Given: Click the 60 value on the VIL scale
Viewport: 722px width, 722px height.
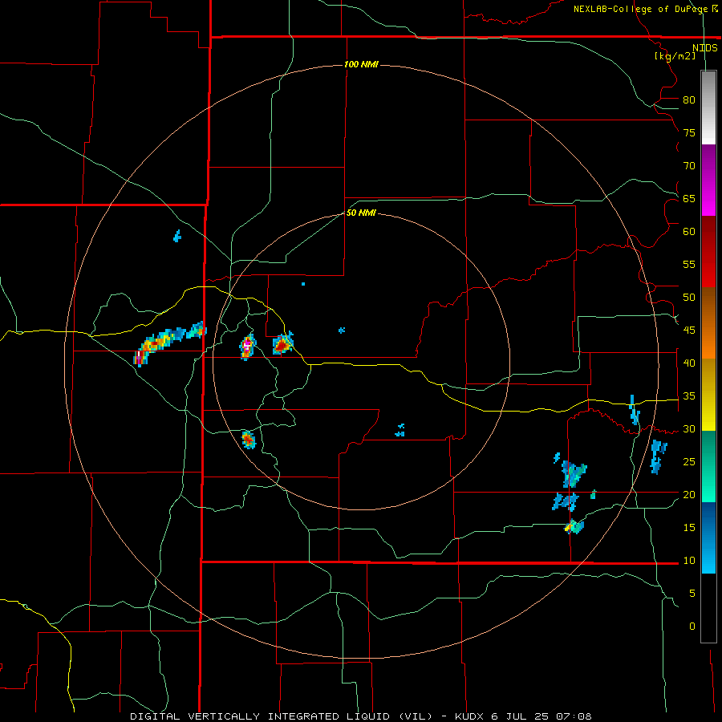Looking at the screenshot, I should coord(689,232).
